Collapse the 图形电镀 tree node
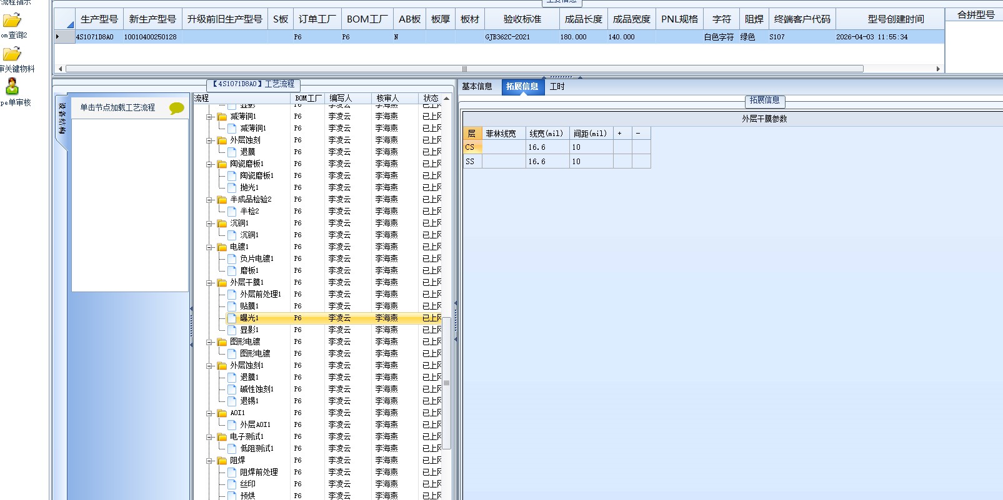The height and width of the screenshot is (500, 1003). coord(209,342)
